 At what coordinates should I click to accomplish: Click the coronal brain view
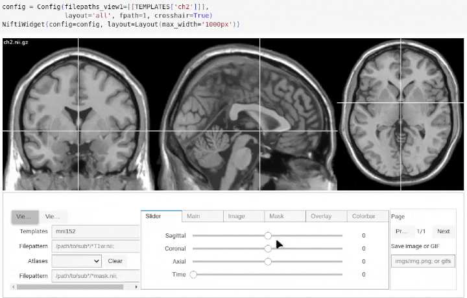pos(78,114)
